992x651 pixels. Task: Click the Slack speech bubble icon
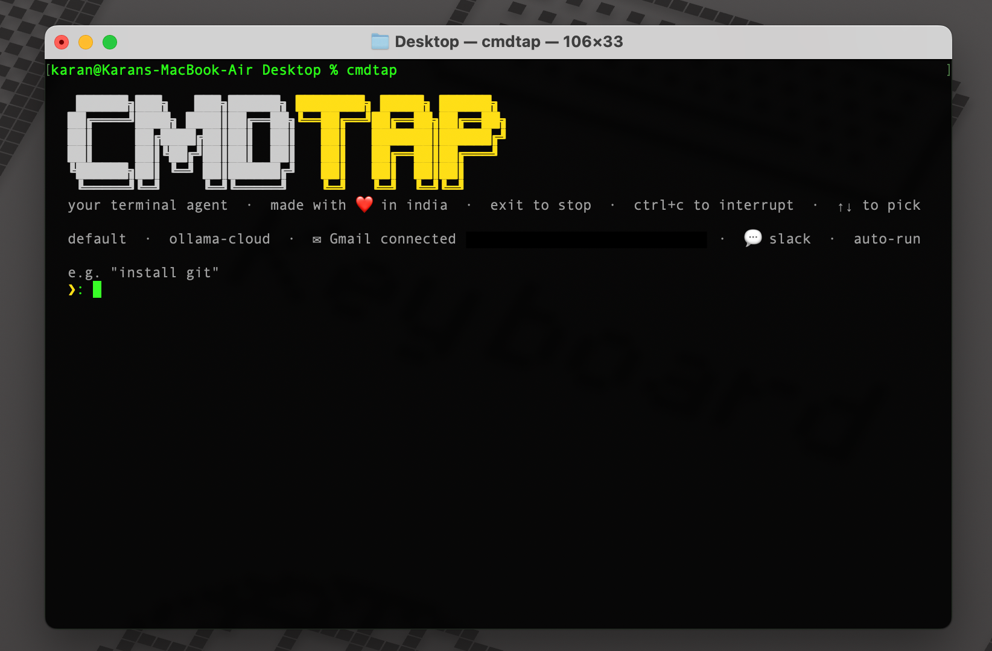(752, 238)
